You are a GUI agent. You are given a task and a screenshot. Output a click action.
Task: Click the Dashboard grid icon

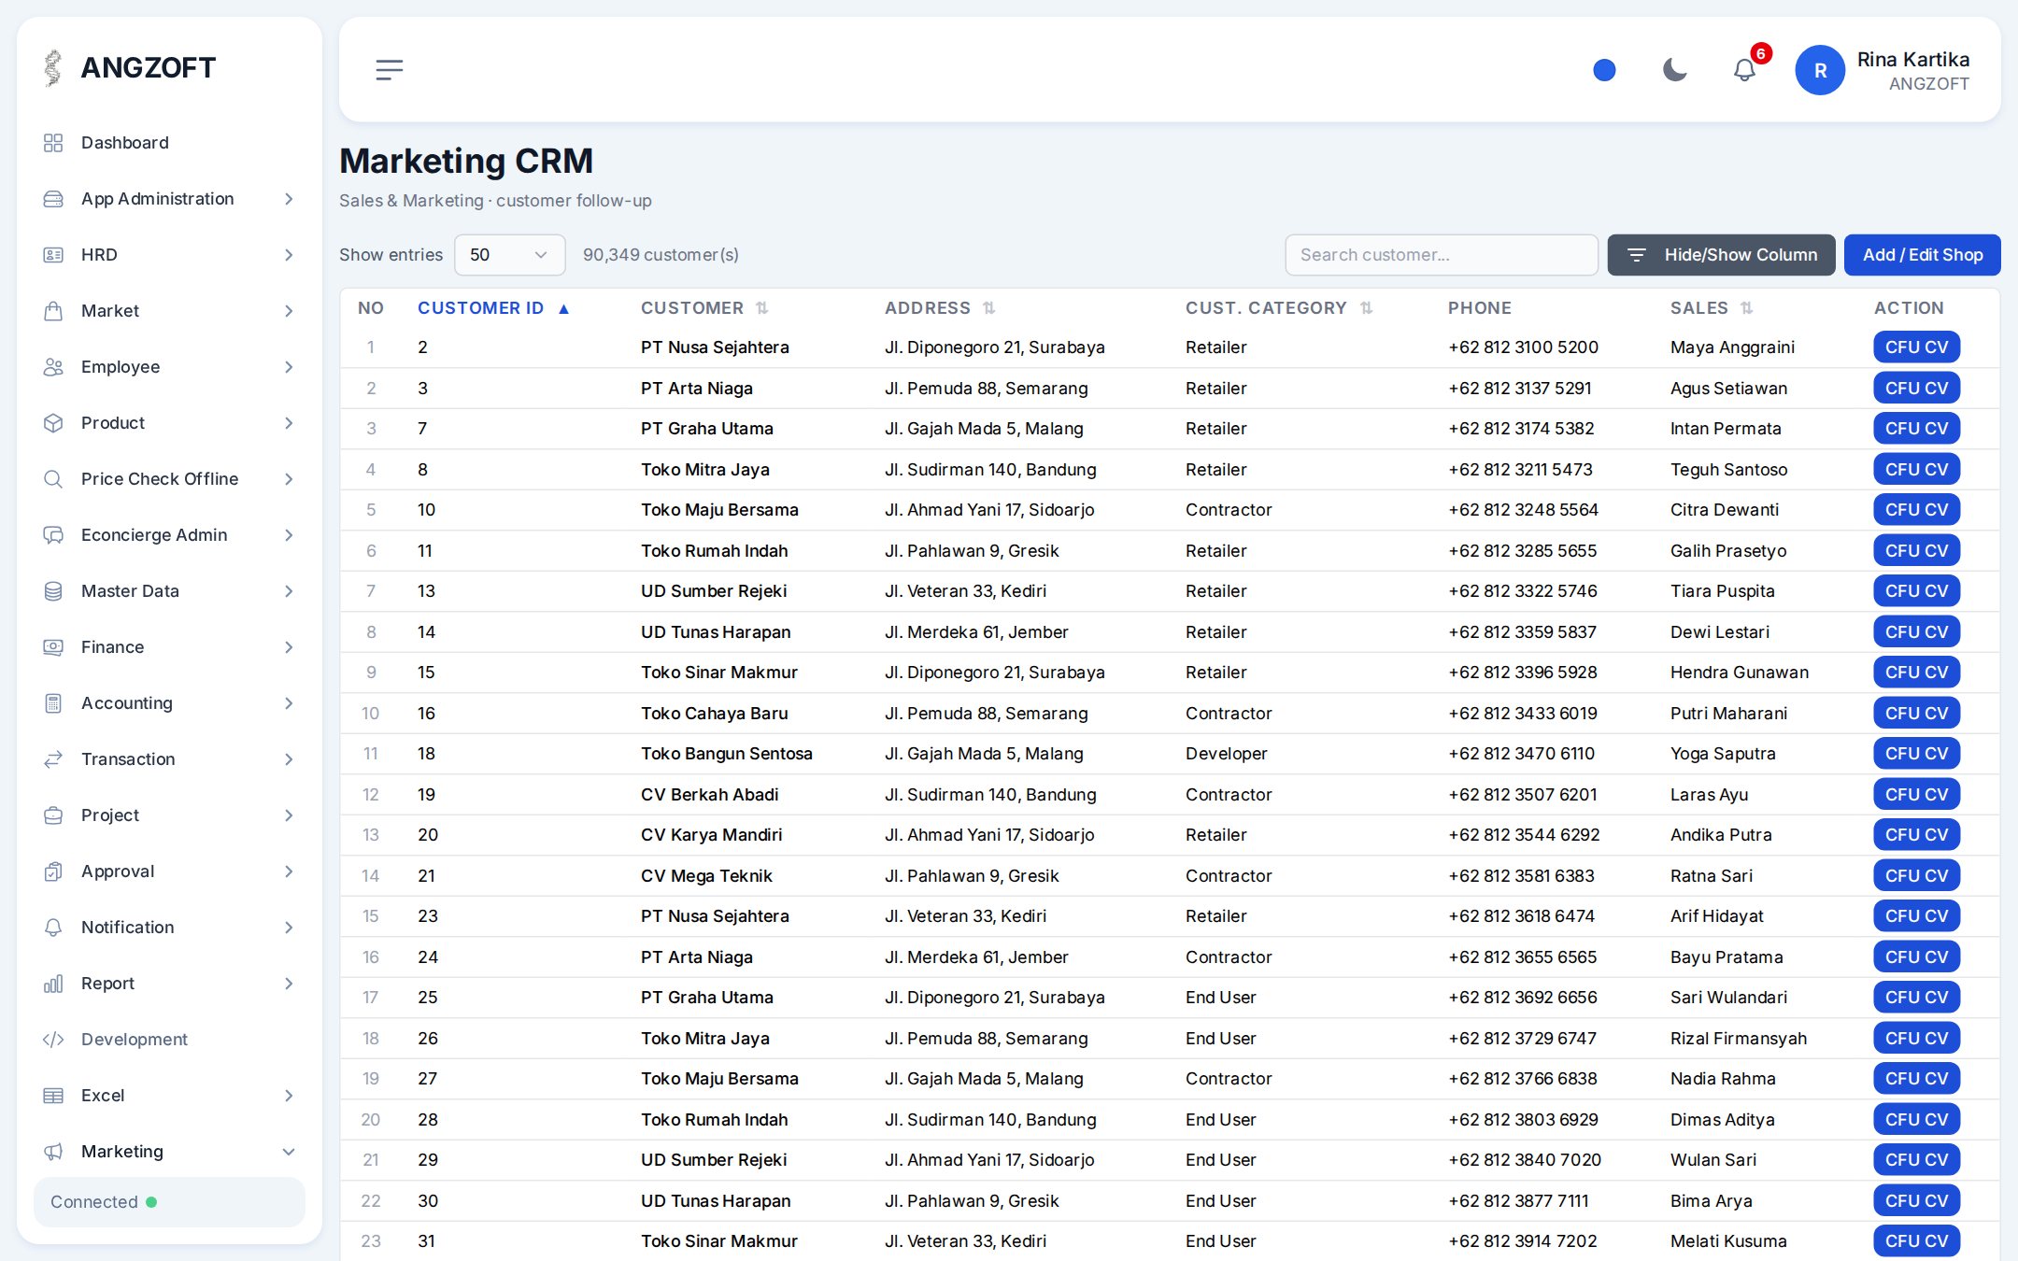click(x=53, y=143)
